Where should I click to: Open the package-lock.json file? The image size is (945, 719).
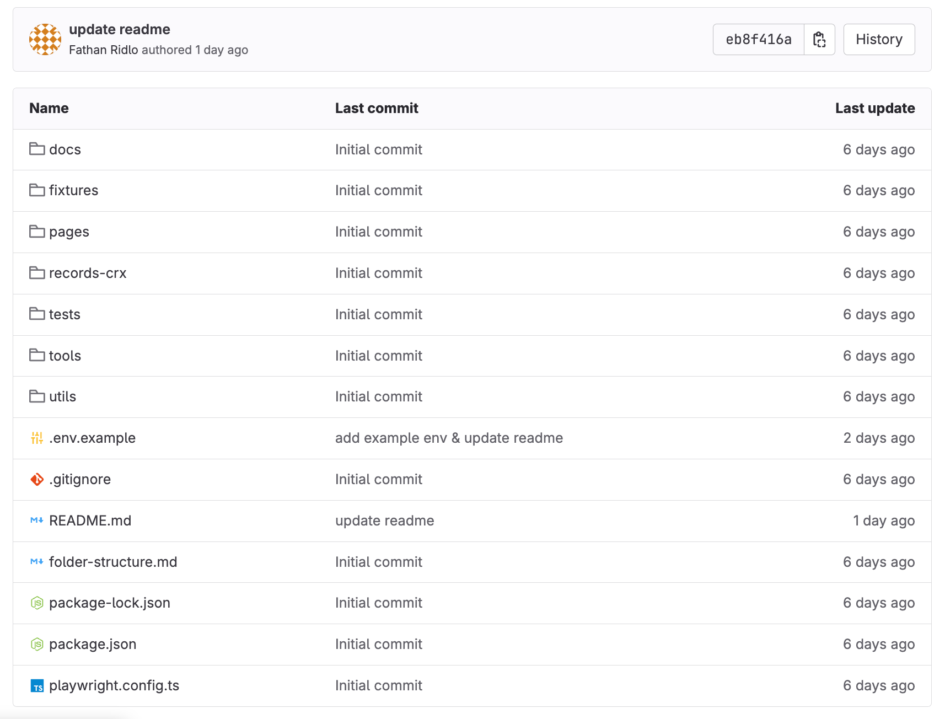tap(110, 603)
